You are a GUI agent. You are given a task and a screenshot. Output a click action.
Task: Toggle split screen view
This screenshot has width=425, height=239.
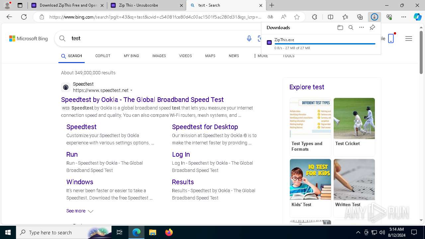[x=330, y=17]
